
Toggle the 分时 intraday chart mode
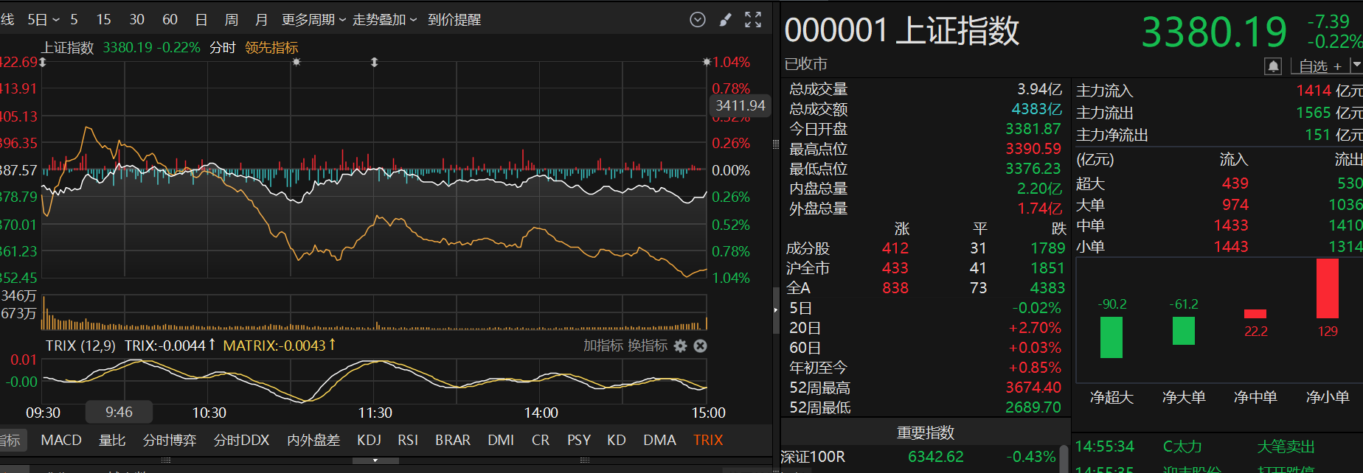point(222,48)
